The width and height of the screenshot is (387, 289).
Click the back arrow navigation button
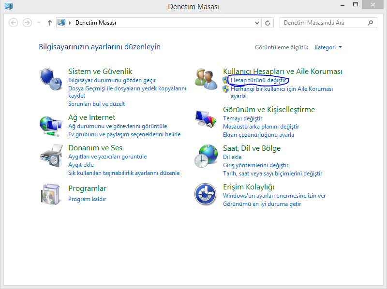(14, 23)
